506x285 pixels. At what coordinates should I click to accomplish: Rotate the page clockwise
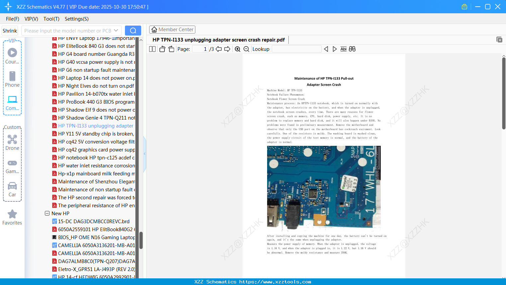pos(171,49)
